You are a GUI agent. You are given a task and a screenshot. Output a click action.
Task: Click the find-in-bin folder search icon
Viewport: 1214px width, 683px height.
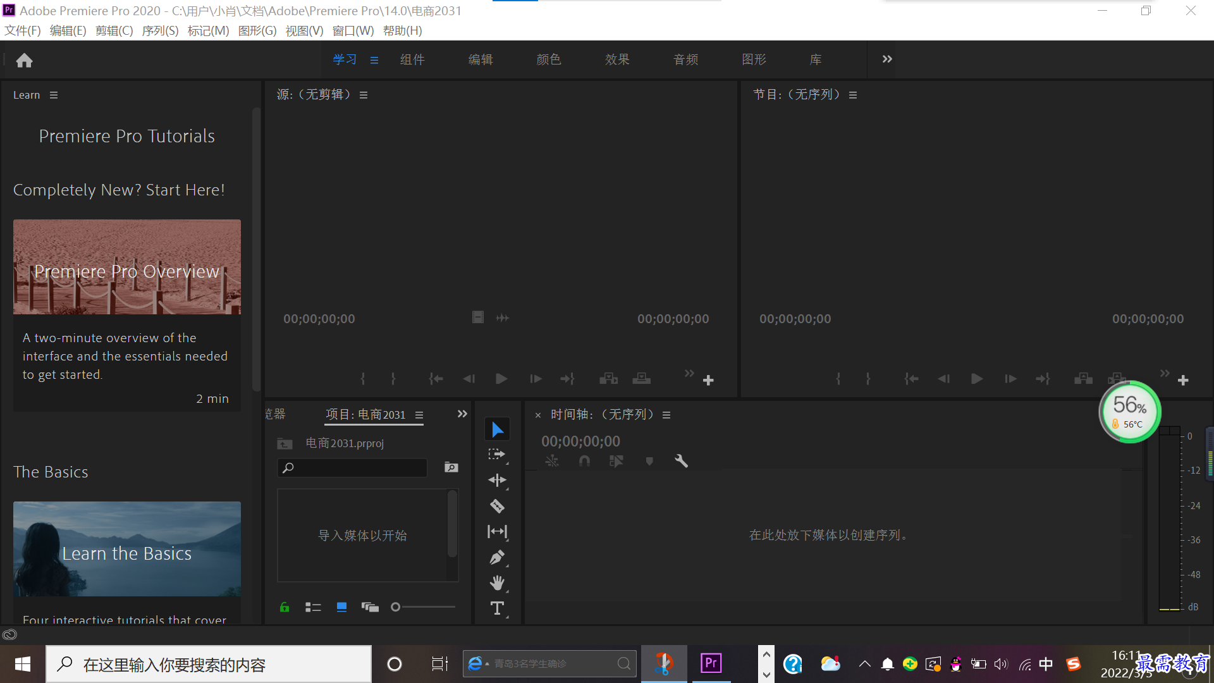point(451,467)
